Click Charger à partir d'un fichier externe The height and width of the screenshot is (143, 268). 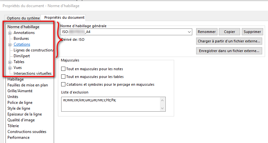point(229,41)
